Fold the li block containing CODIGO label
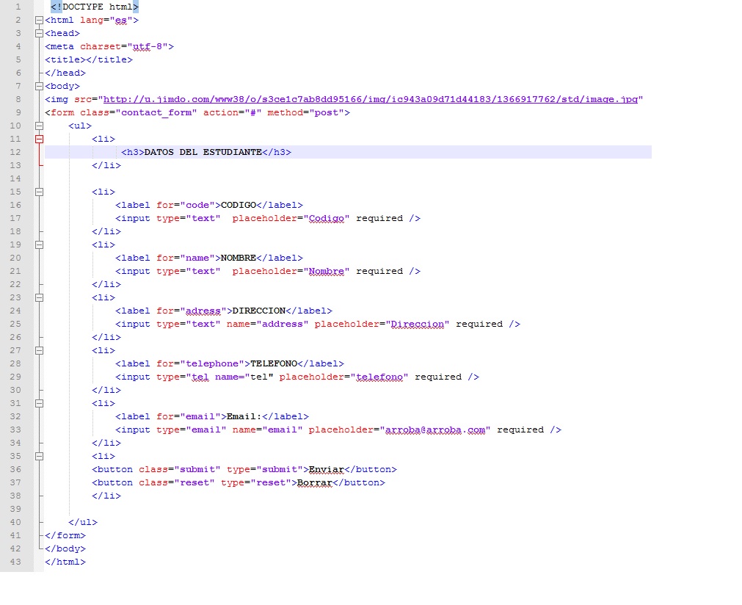This screenshot has height=605, width=742. (40, 192)
